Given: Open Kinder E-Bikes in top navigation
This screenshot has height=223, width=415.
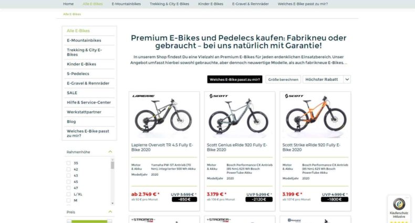Looking at the screenshot, I should click(211, 4).
